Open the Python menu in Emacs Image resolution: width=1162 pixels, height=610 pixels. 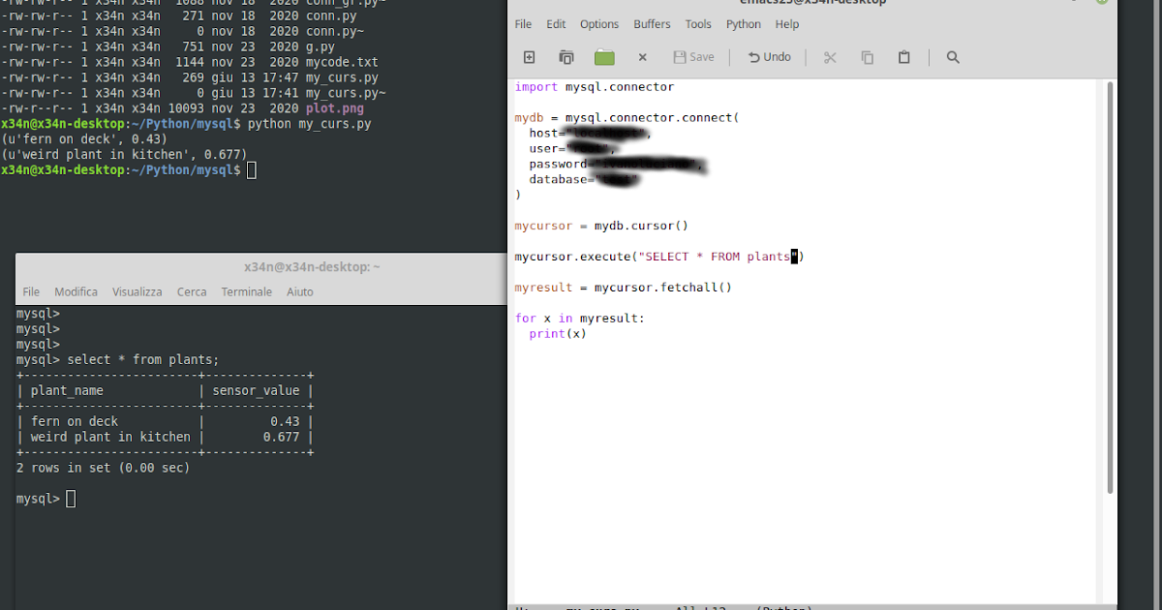point(743,24)
